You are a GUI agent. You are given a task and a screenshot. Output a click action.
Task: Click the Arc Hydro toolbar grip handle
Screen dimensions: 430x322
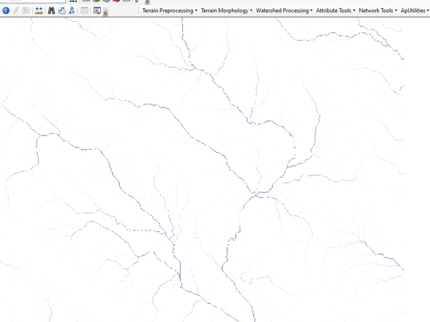(x=138, y=10)
